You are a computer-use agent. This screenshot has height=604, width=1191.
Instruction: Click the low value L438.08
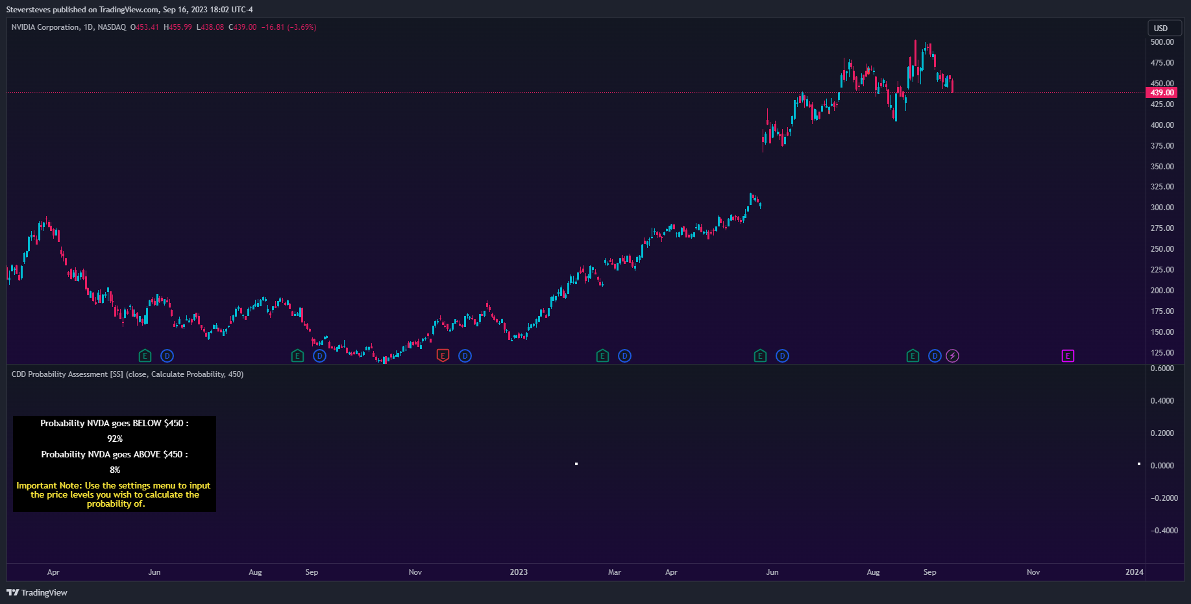[210, 27]
